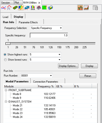The width and height of the screenshot is (102, 123).
Task: Click the frequency value 105.49931
Action: (x=49, y=109)
